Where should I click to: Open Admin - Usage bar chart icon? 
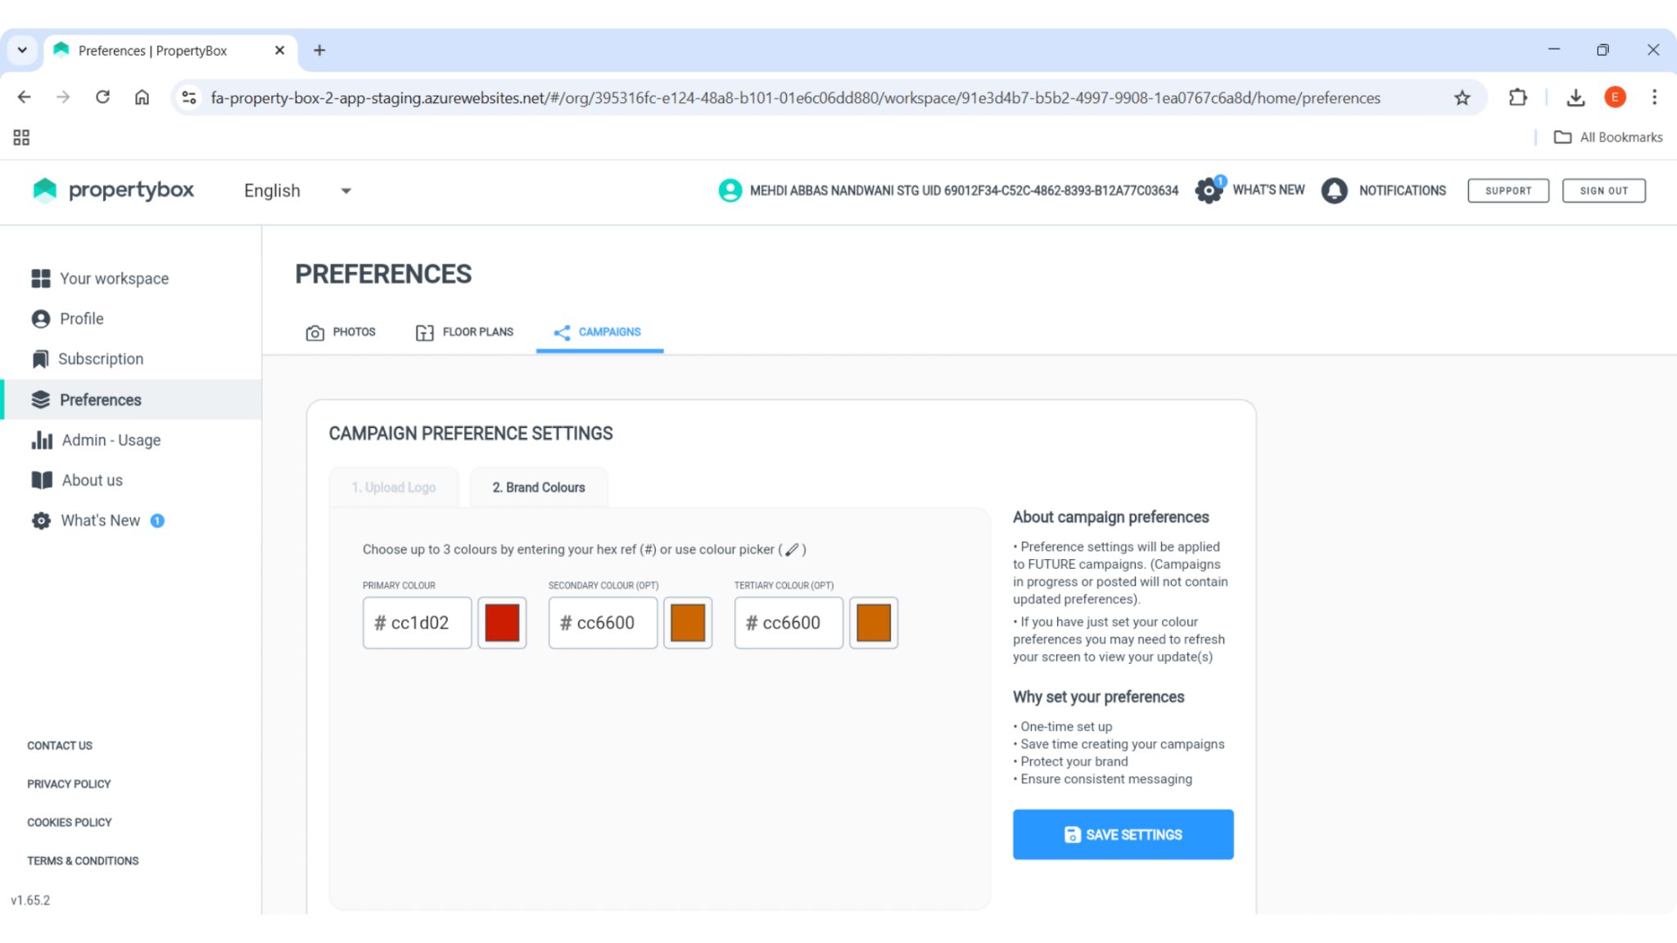(x=42, y=440)
